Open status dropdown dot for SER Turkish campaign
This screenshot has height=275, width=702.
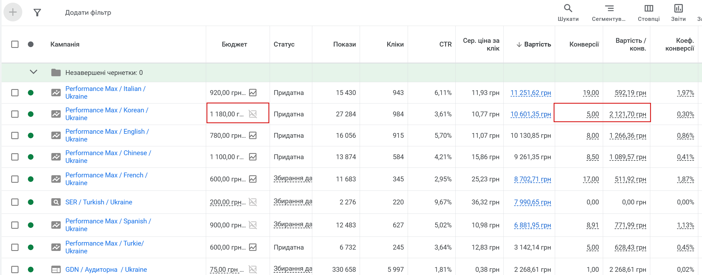[x=31, y=202]
